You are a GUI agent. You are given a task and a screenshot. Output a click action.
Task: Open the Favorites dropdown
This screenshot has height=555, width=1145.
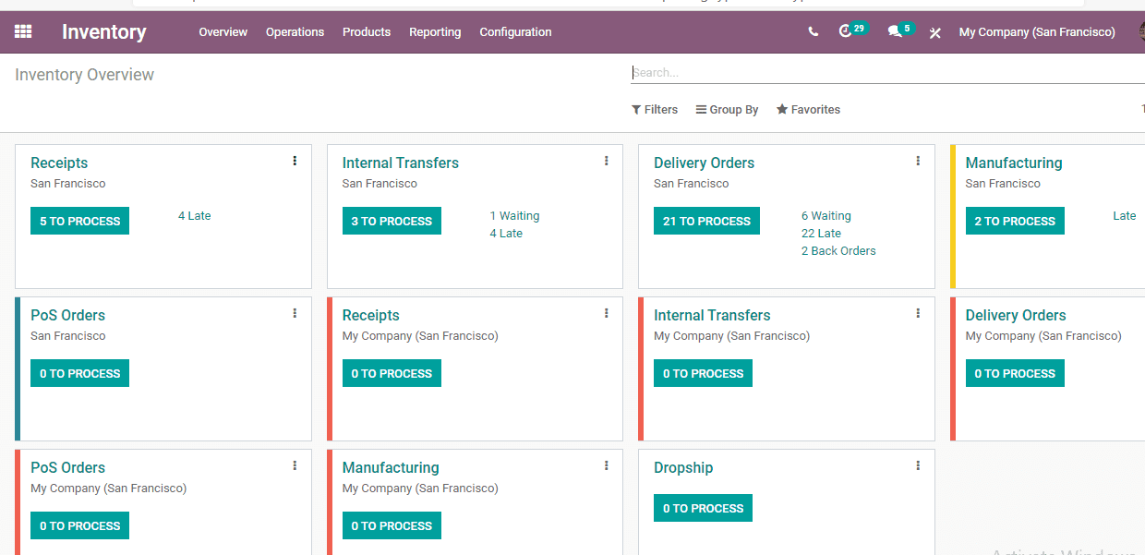(x=808, y=109)
